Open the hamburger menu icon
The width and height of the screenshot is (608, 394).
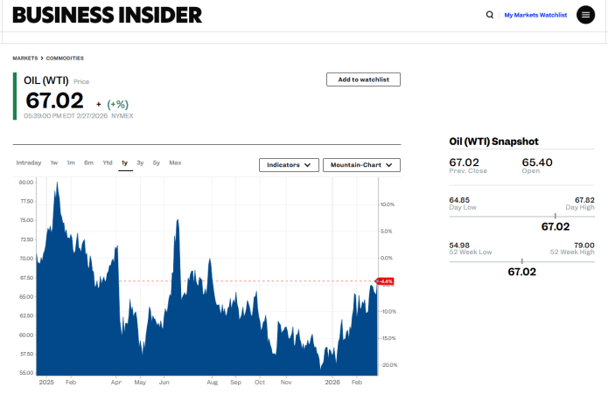tap(585, 15)
